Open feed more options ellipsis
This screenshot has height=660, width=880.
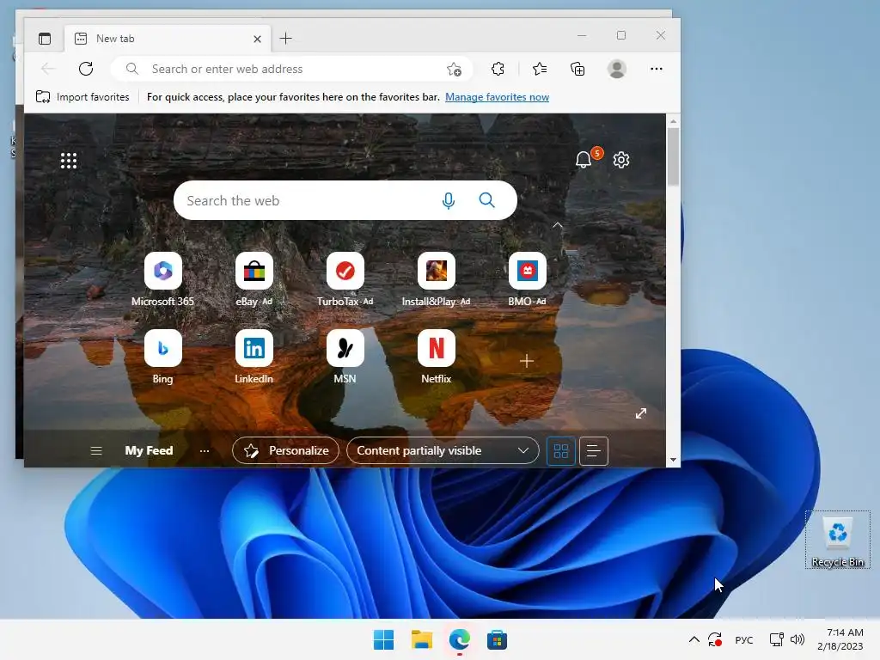[x=205, y=450]
